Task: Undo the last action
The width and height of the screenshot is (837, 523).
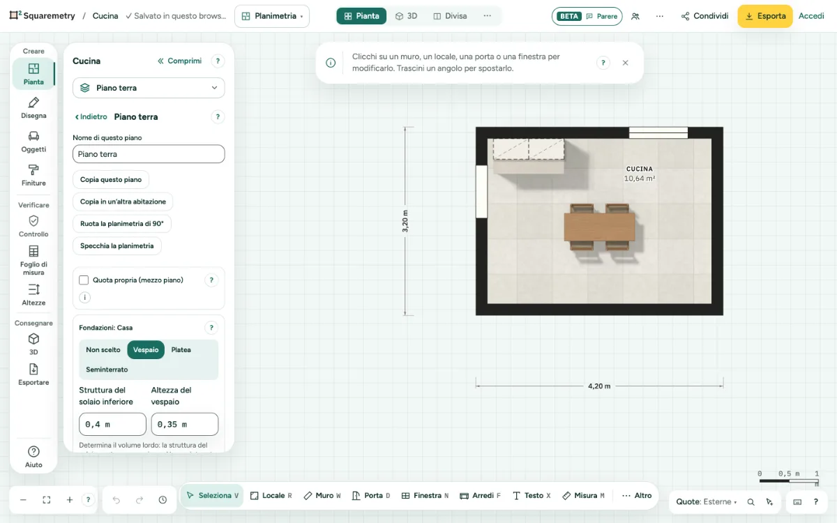Action: coord(116,500)
